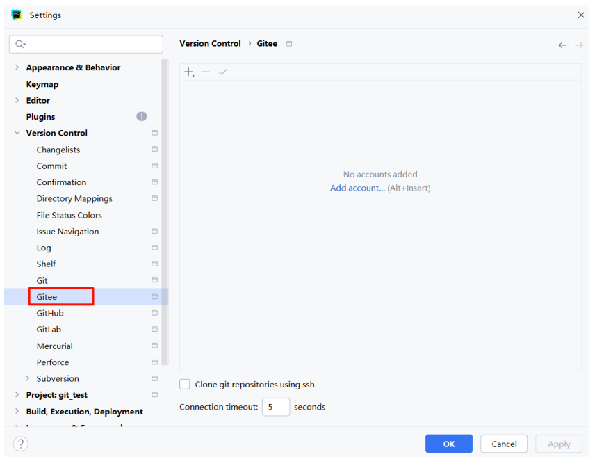This screenshot has width=597, height=459.
Task: Select the Commit settings item
Action: pyautogui.click(x=52, y=166)
